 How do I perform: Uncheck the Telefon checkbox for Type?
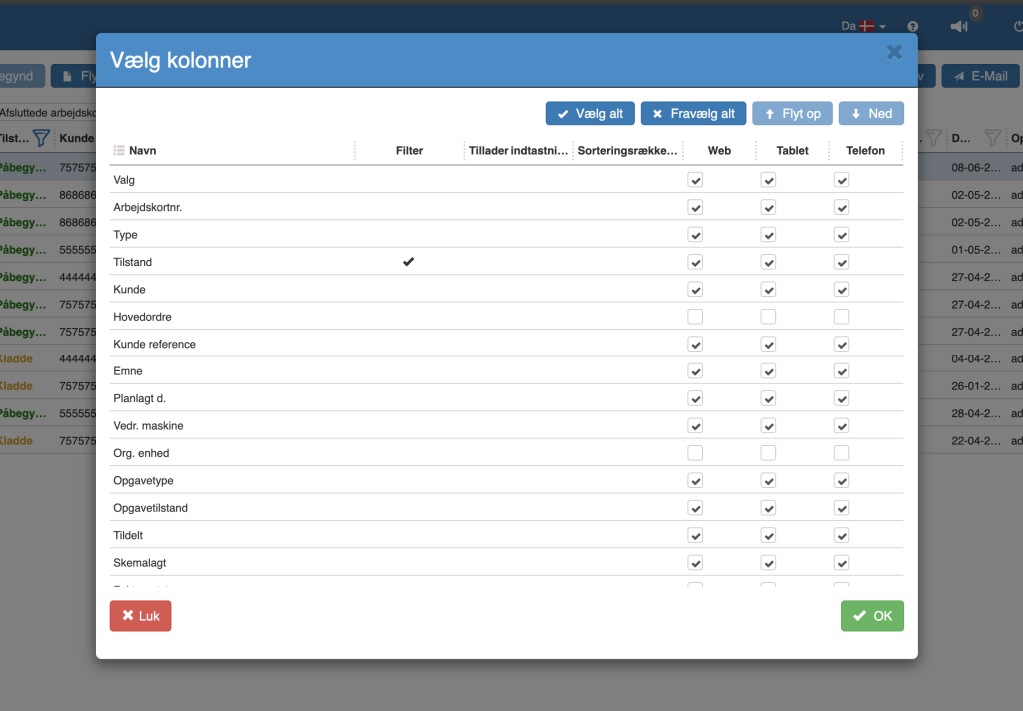[841, 235]
